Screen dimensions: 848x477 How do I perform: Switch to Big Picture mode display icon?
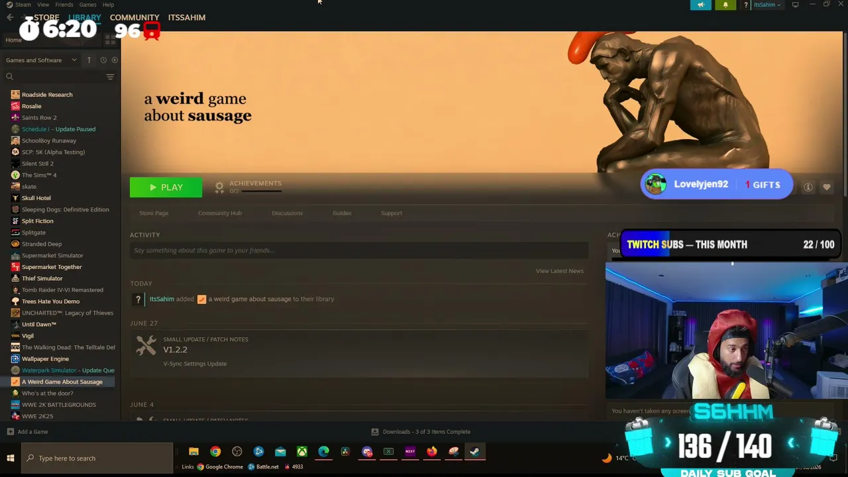[795, 5]
